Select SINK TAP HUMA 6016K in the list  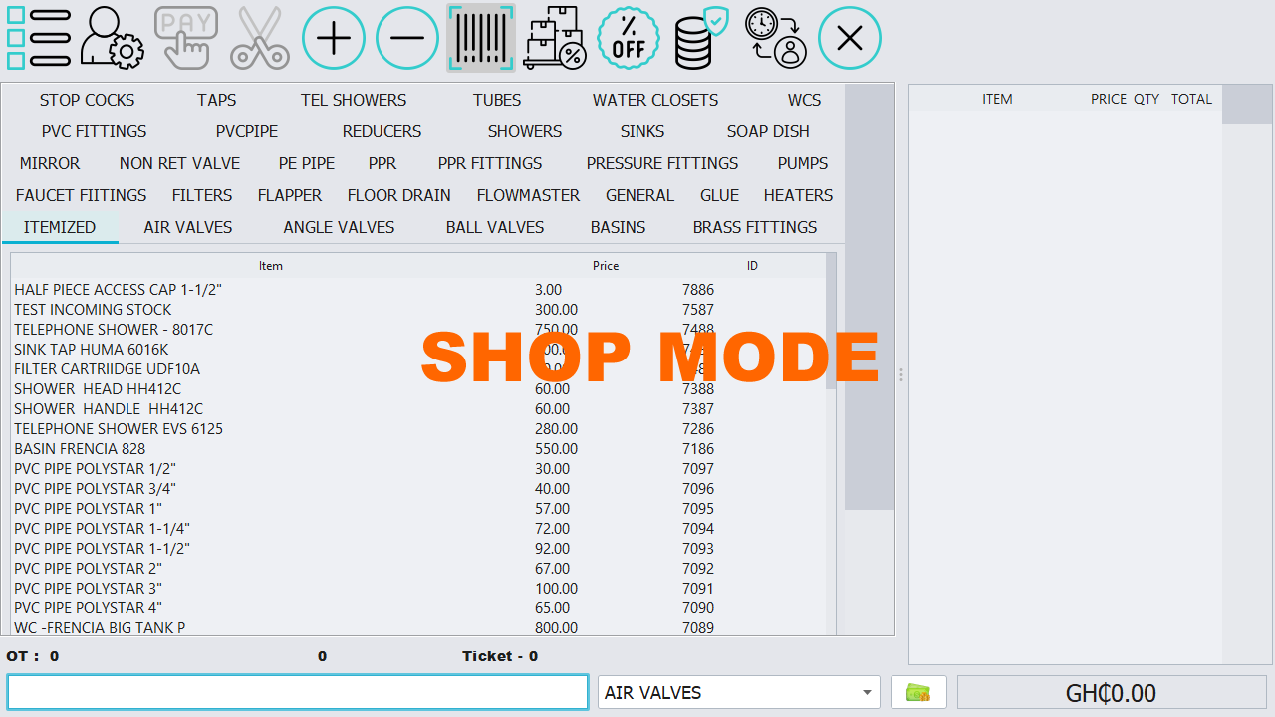click(90, 349)
